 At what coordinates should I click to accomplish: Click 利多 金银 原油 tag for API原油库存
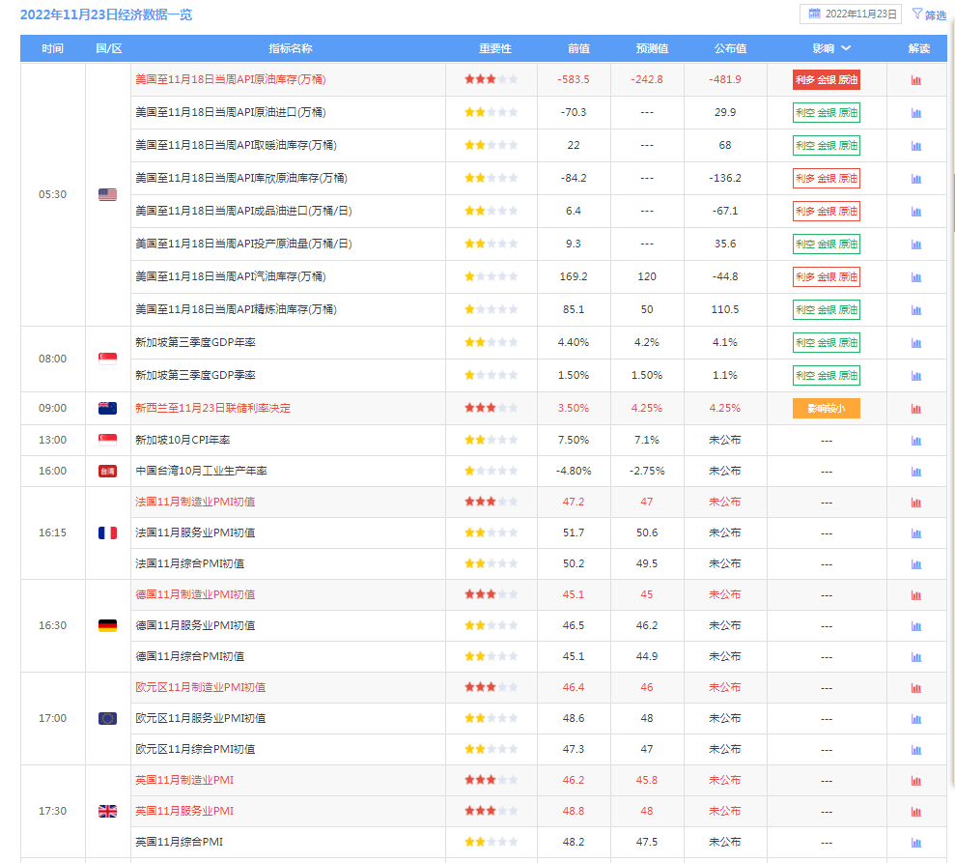click(827, 80)
